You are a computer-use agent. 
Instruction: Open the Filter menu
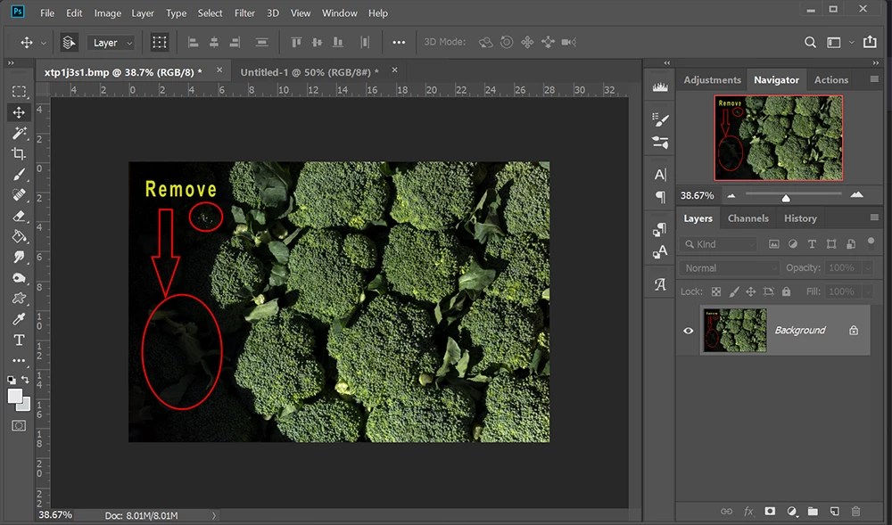(x=245, y=13)
